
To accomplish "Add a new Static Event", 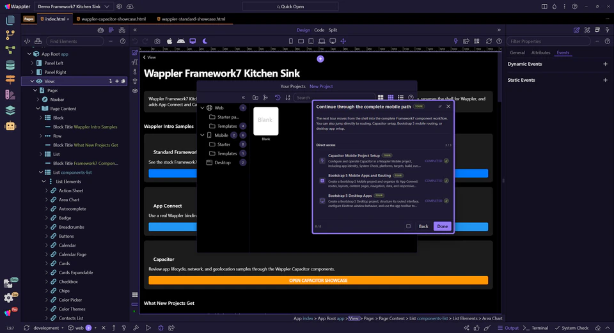I will [606, 80].
